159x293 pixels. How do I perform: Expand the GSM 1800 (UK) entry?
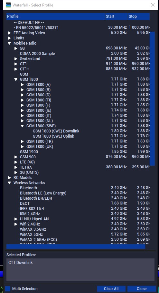point(22,147)
